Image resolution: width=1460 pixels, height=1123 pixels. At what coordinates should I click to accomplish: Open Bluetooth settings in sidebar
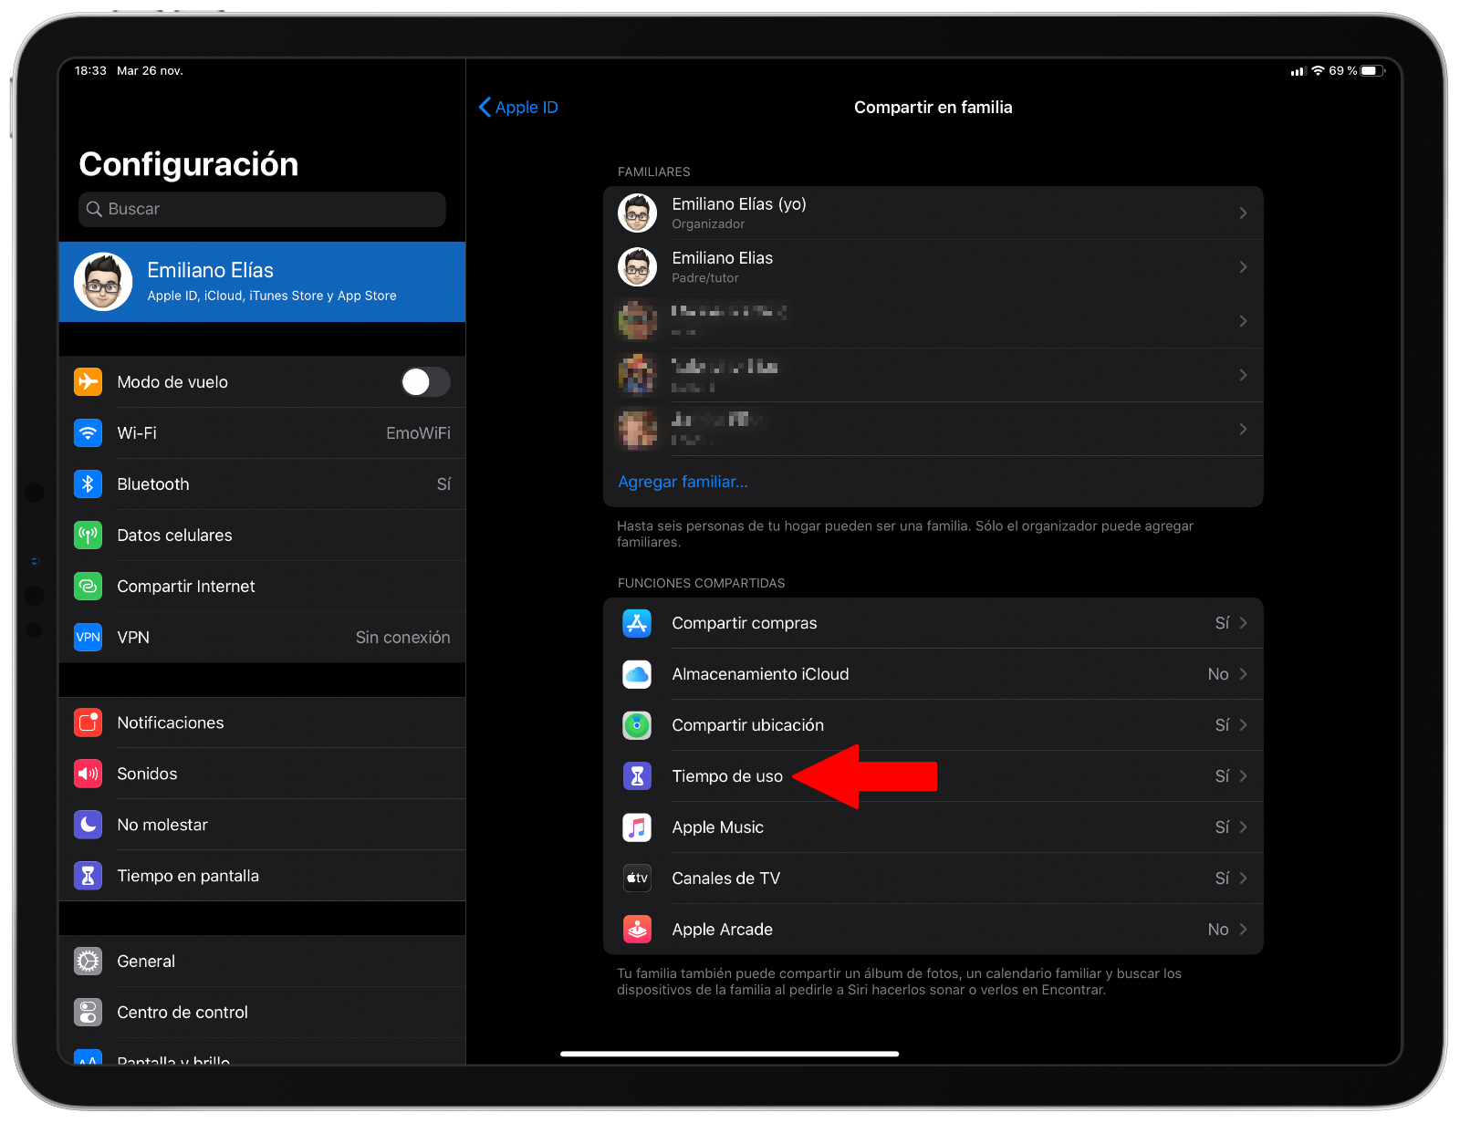click(x=262, y=484)
